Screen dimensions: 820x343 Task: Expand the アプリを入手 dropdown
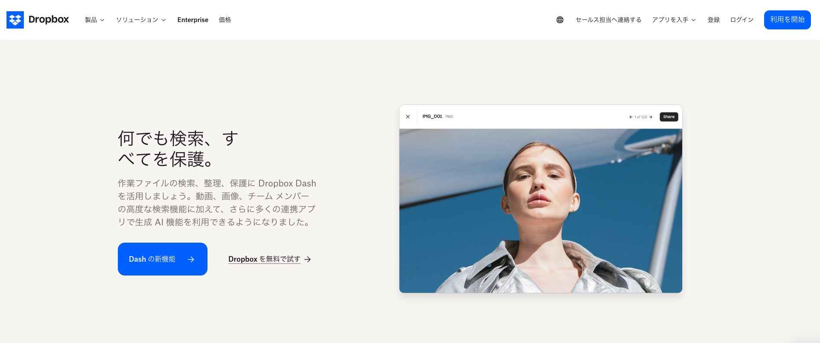[674, 20]
